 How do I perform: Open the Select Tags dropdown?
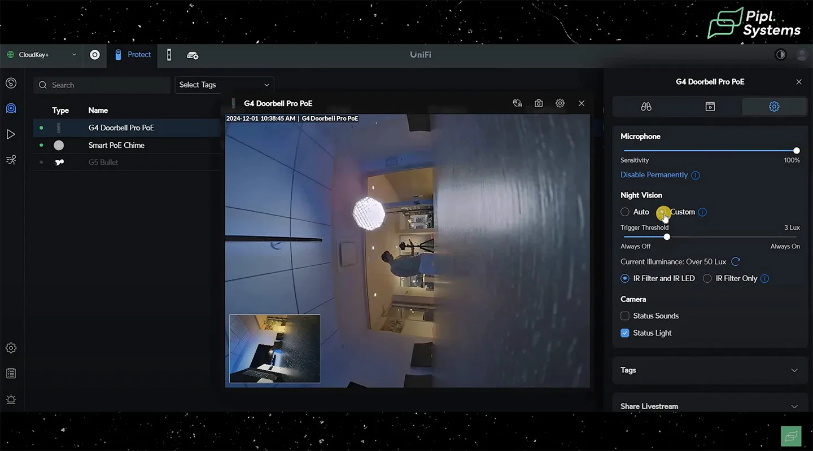224,85
